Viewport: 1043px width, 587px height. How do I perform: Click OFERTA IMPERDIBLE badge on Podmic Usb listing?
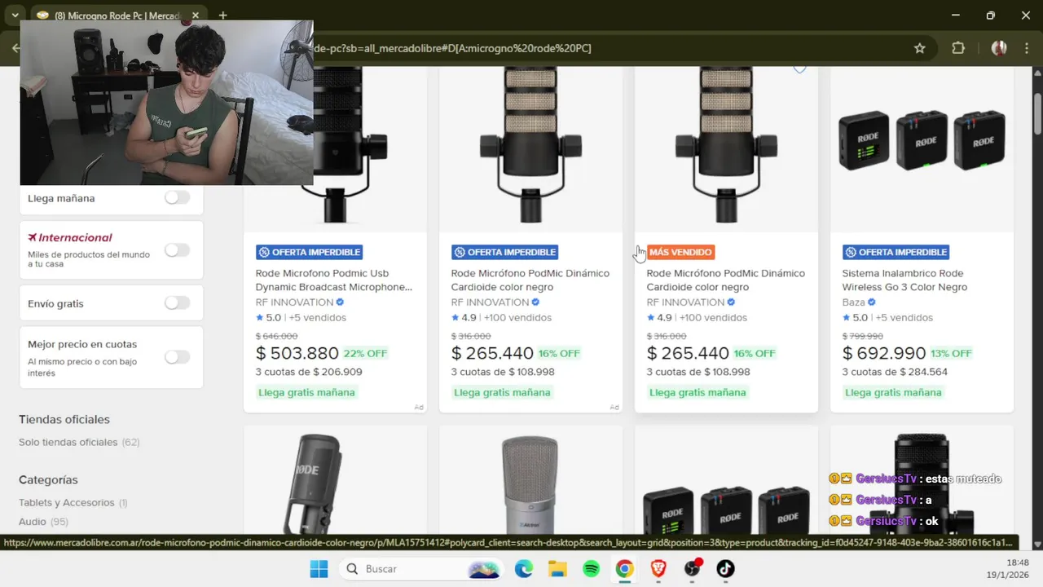309,252
